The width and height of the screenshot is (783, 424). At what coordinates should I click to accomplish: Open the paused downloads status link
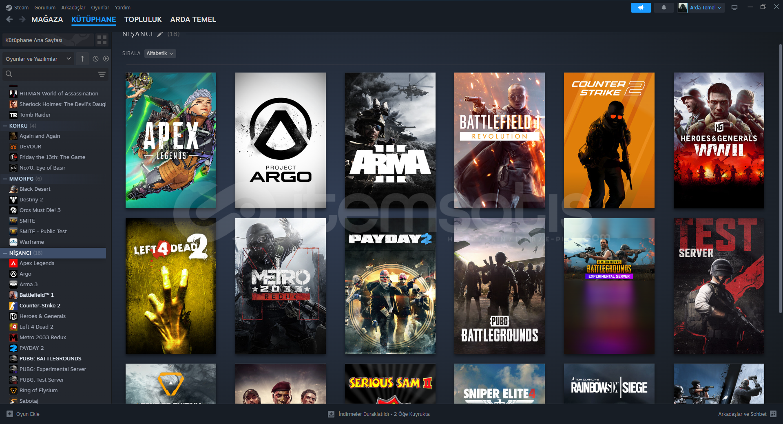tap(379, 414)
